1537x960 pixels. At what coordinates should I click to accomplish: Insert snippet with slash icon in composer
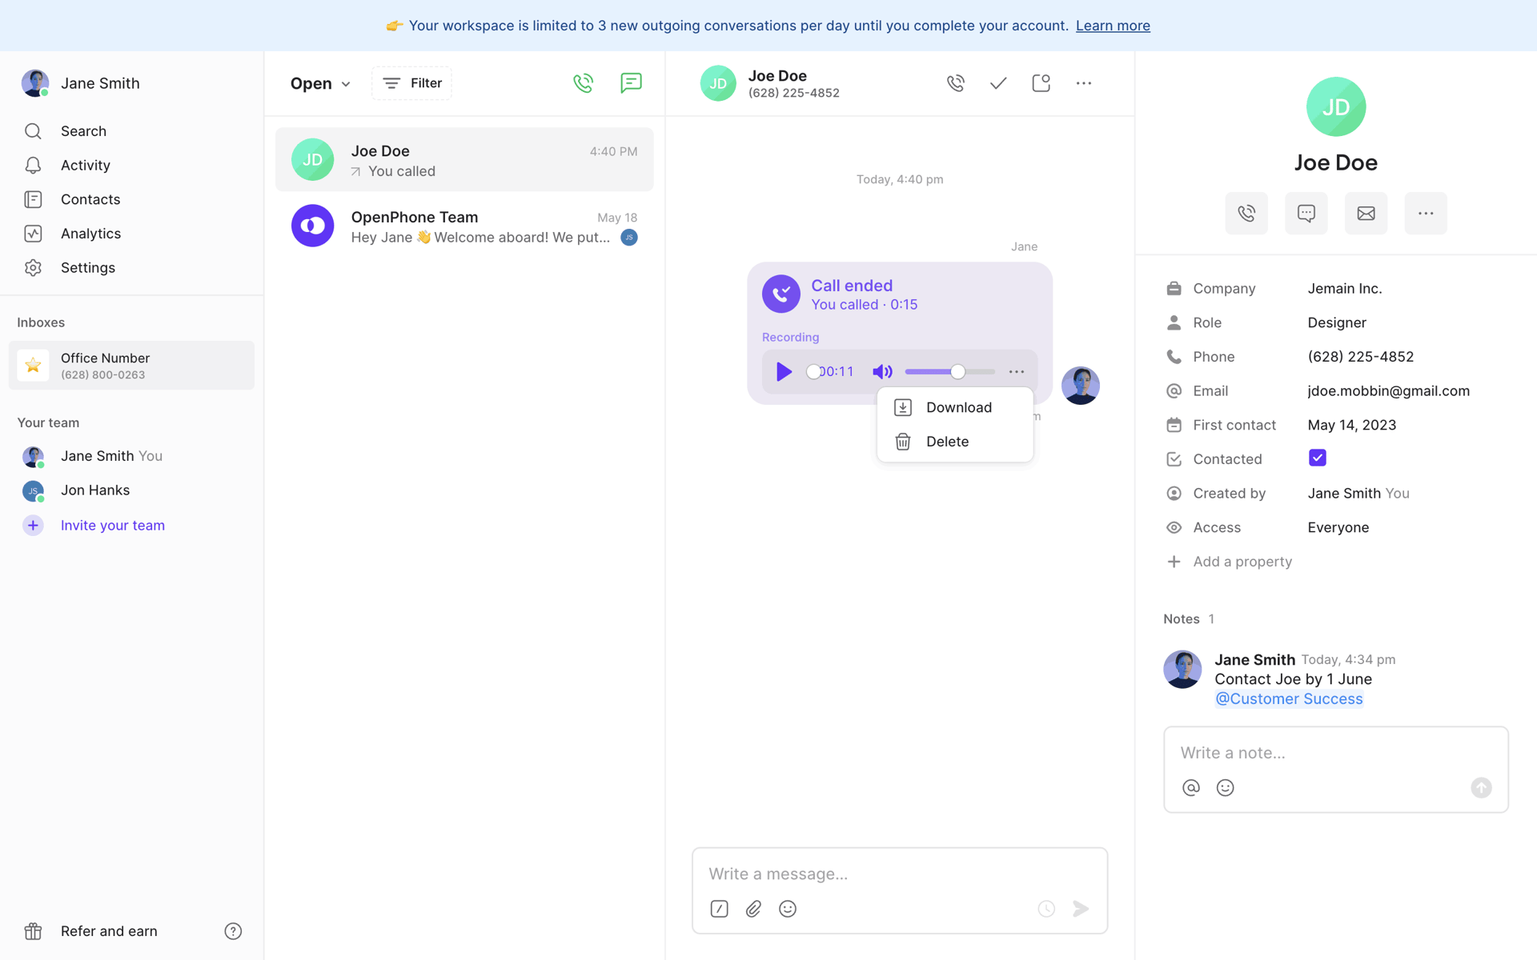click(x=719, y=909)
